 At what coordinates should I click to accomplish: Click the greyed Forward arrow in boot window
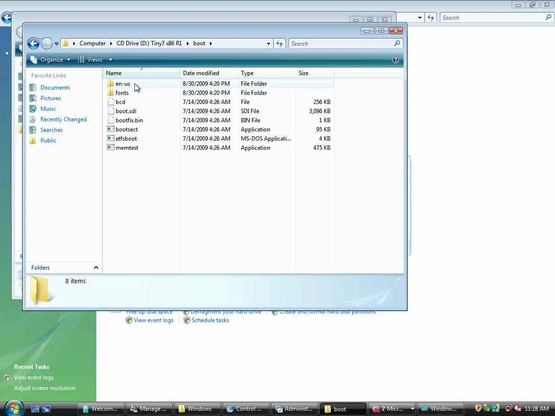47,43
